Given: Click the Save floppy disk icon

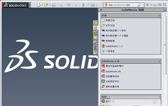Looking at the screenshot, I should 54,5.
